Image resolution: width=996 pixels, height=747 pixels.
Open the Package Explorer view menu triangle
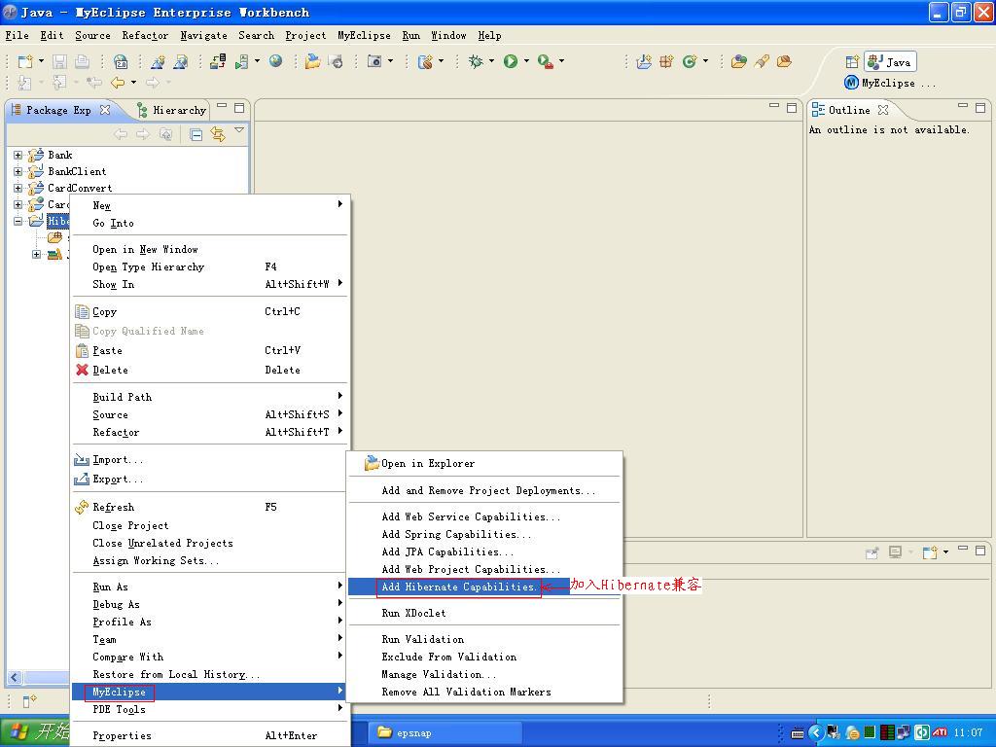pyautogui.click(x=239, y=130)
